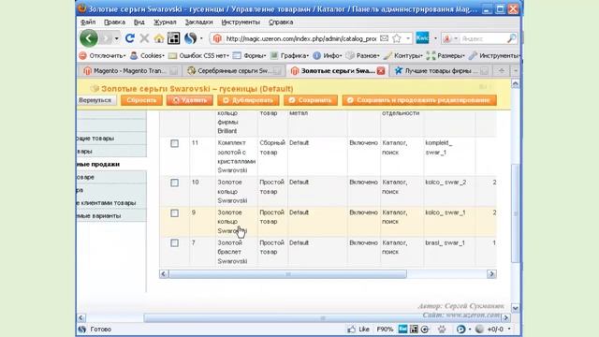Tick the checkbox for product ID 9

(175, 212)
